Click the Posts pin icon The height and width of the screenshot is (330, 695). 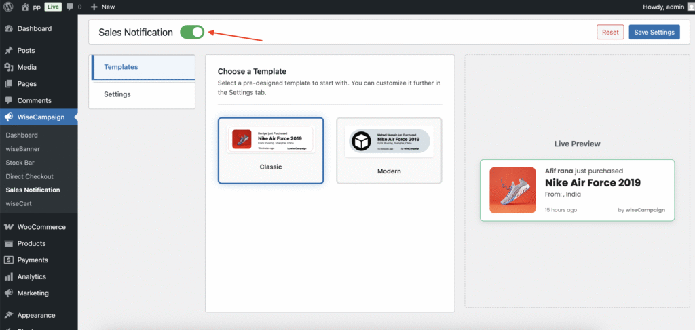coord(8,50)
